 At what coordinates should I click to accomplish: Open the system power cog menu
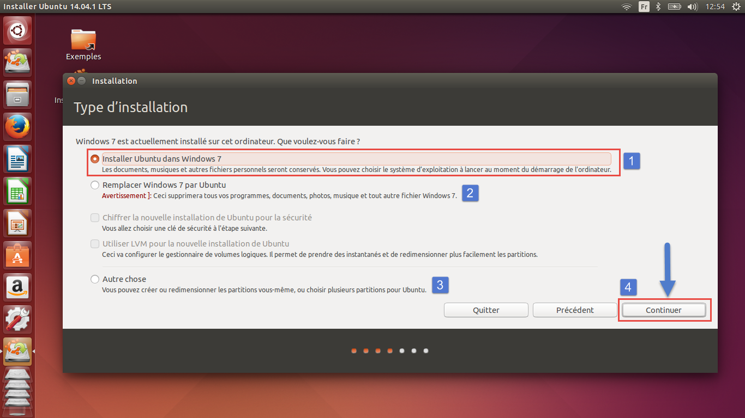(x=737, y=7)
